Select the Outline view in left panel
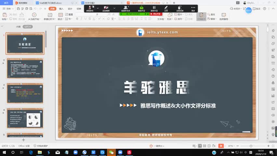This screenshot has width=277, height=156. click(18, 27)
